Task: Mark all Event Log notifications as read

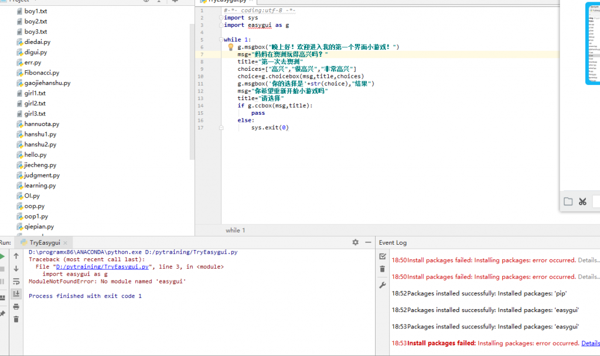Action: click(383, 256)
